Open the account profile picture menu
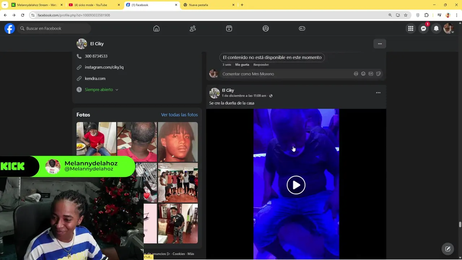This screenshot has width=462, height=260. (x=449, y=29)
